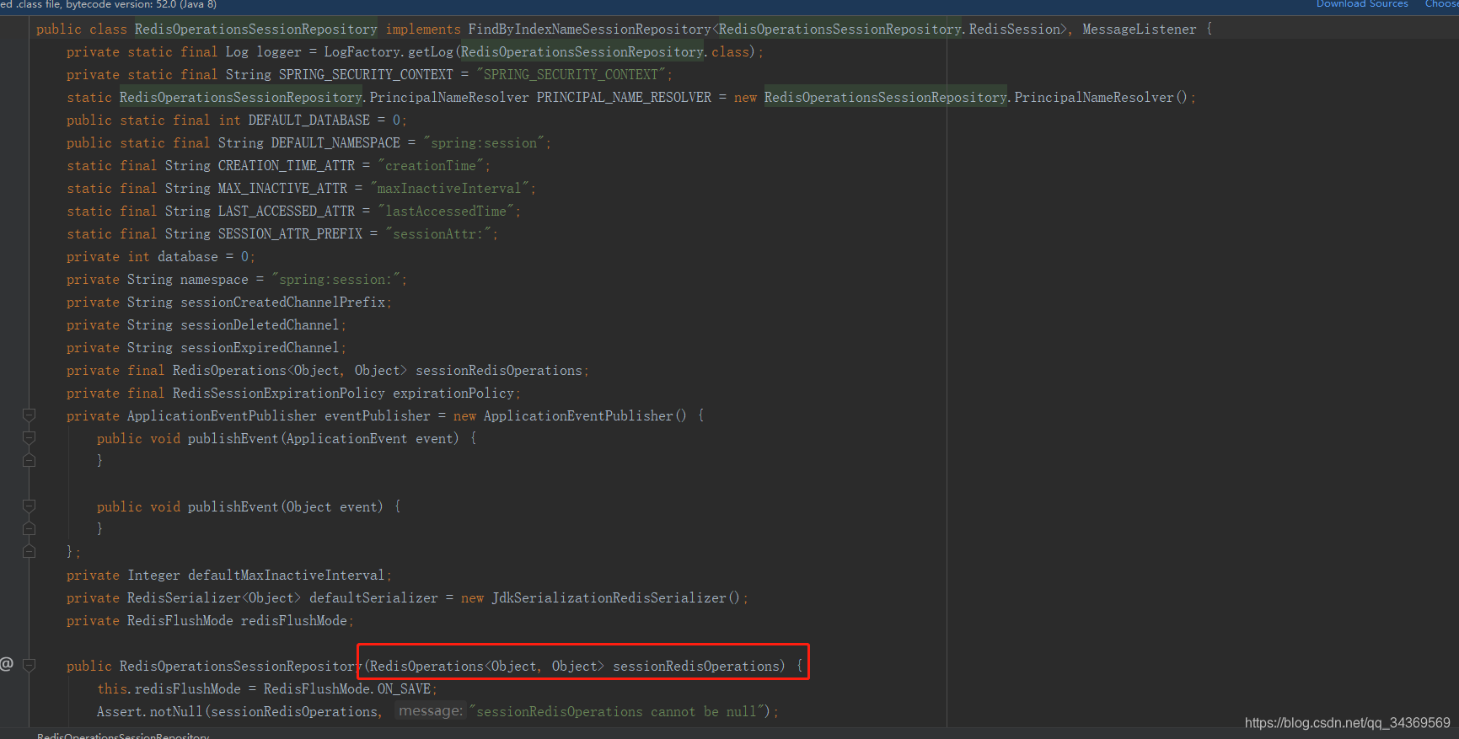Click the DEFAULT_NAMESPACE constant
Viewport: 1459px width, 739px height.
click(335, 143)
